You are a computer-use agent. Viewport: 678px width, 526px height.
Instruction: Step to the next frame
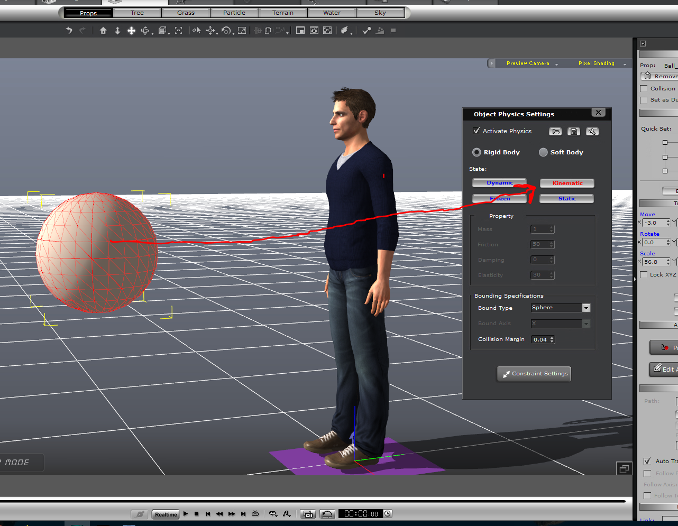[x=232, y=514]
